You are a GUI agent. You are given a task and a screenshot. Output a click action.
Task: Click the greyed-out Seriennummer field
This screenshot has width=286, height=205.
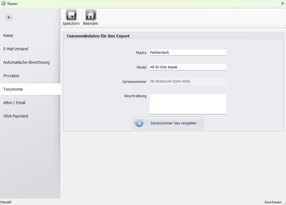[188, 81]
